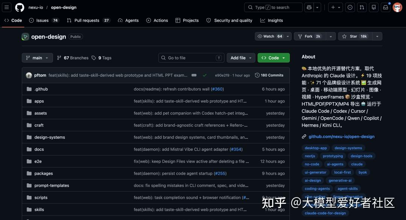Expand the Star lists dropdown arrow
This screenshot has height=220, width=406.
click(377, 36)
